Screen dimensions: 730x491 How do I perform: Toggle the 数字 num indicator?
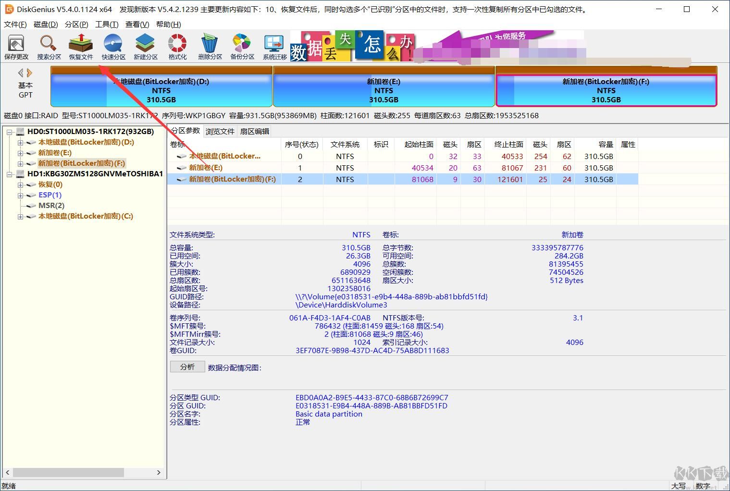click(x=703, y=486)
